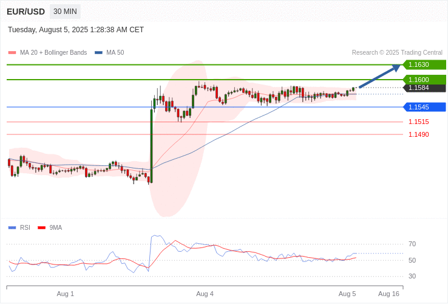Click the 1.1600 green resistance tag

point(424,80)
